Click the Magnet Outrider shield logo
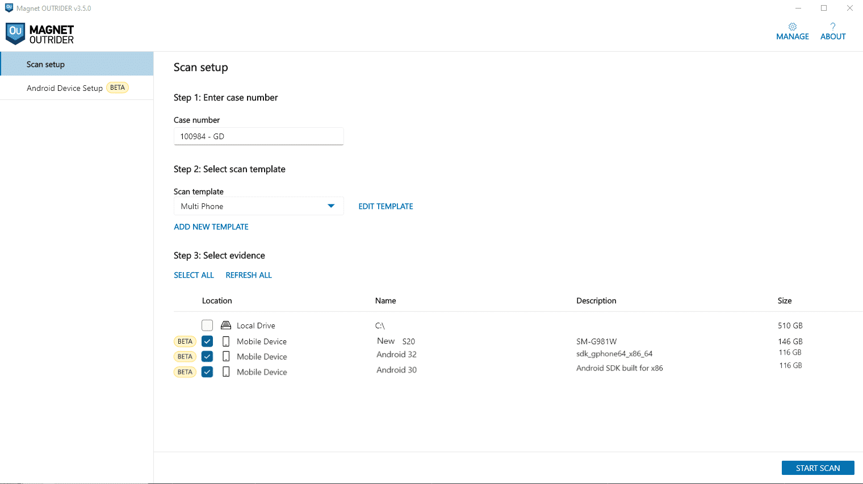 pyautogui.click(x=15, y=34)
